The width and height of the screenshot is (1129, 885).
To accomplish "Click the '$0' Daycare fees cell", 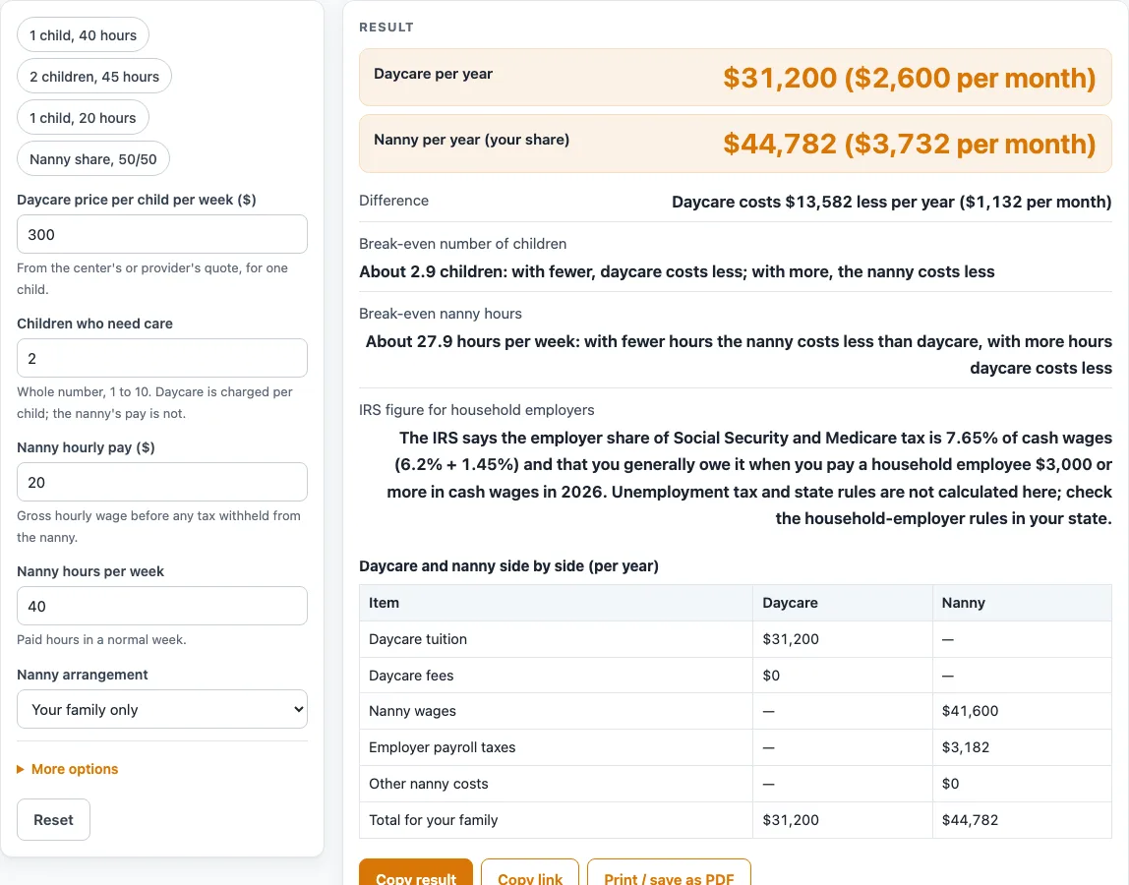I will tap(771, 676).
